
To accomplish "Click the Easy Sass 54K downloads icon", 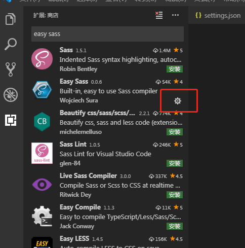I will 158,82.
